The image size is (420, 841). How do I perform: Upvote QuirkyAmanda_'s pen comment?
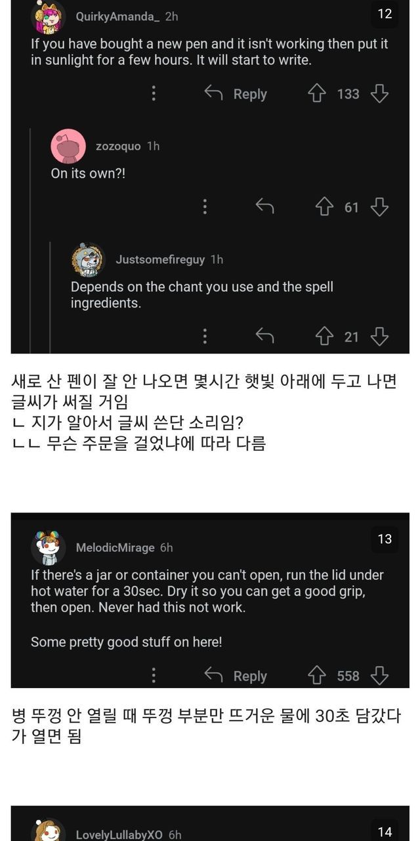[x=317, y=94]
